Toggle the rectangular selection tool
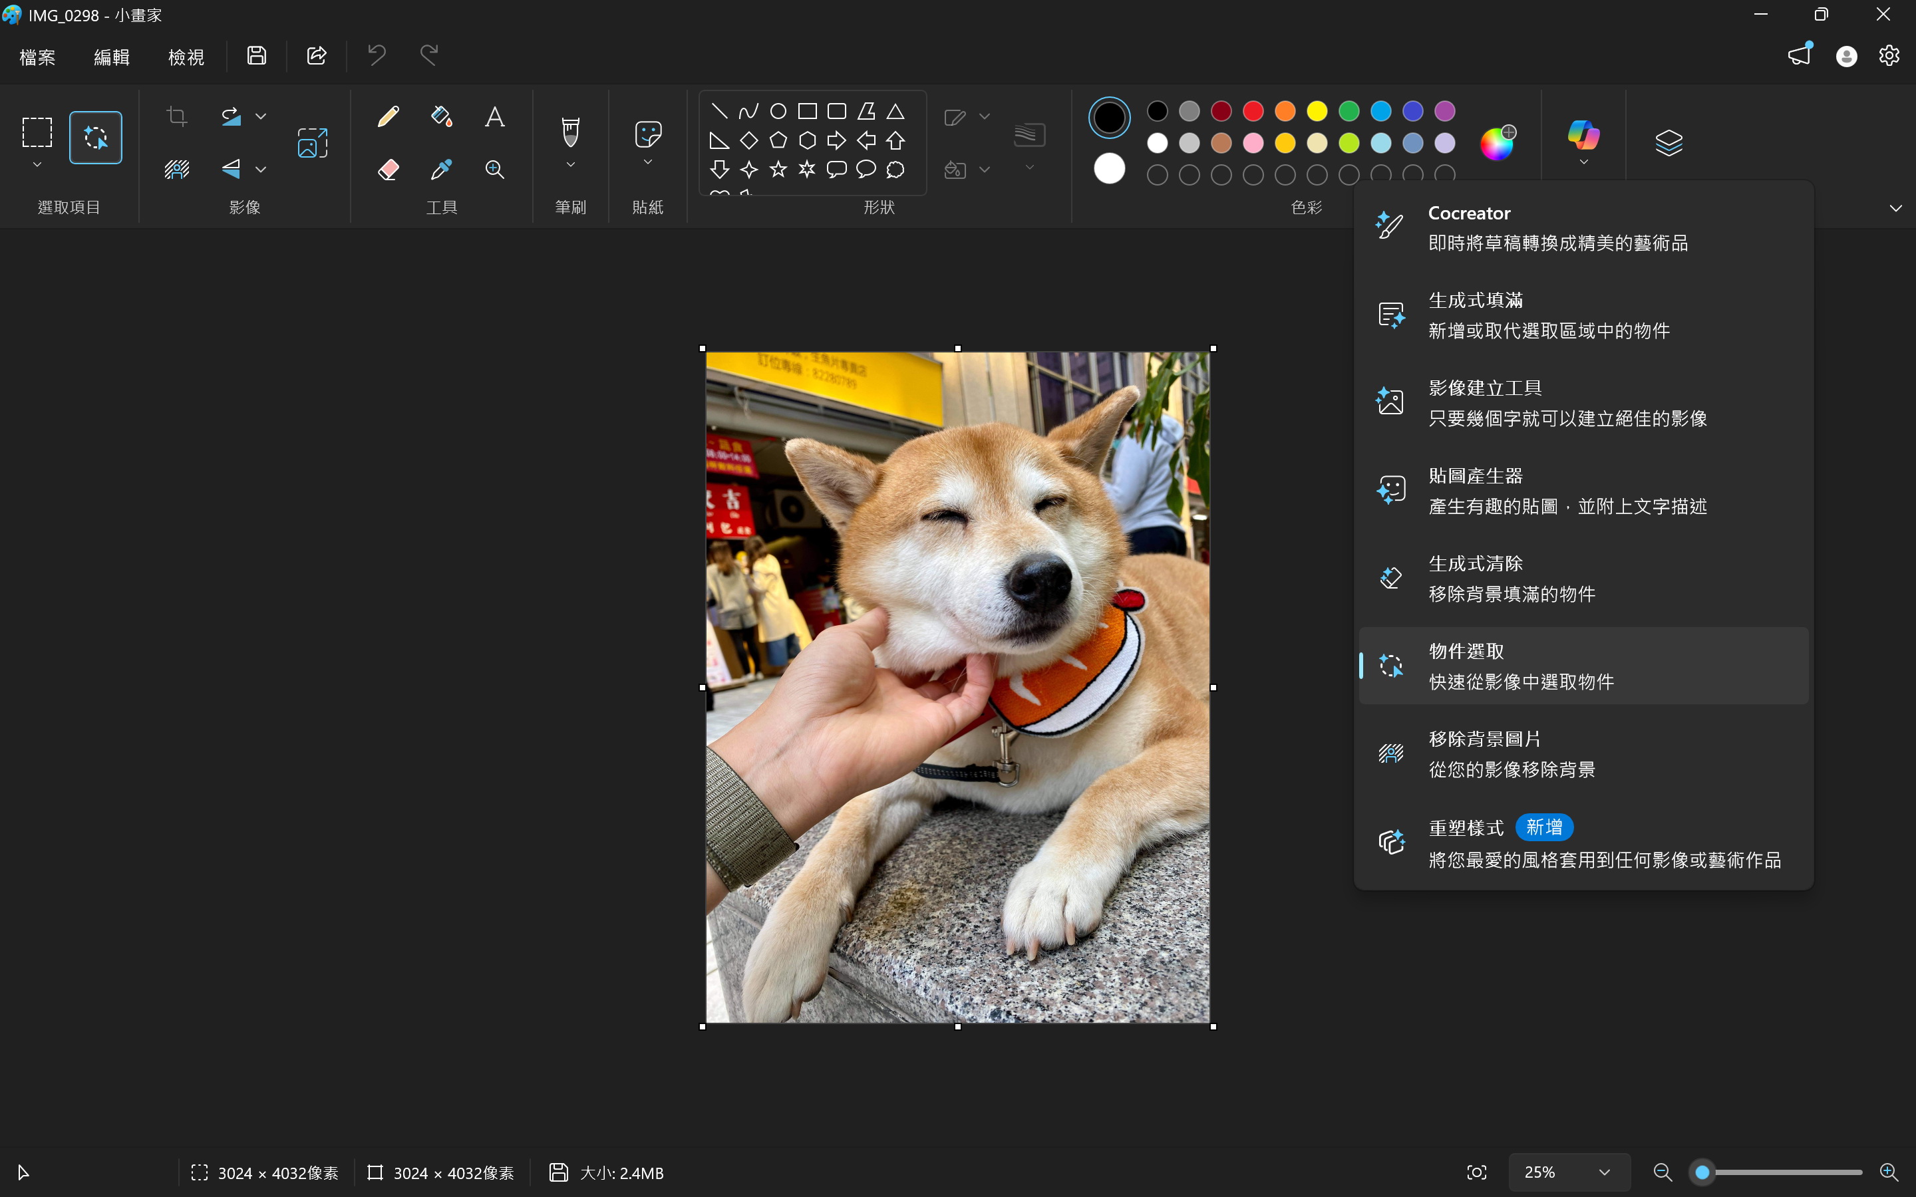Viewport: 1916px width, 1197px height. tap(37, 133)
